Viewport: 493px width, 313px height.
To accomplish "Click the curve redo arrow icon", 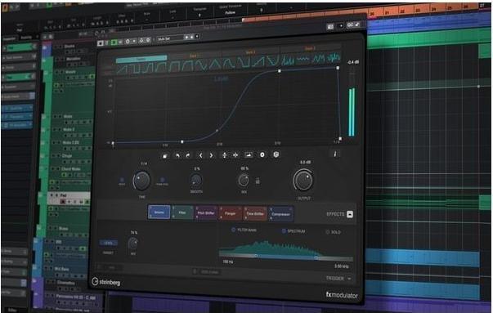I will click(x=188, y=155).
